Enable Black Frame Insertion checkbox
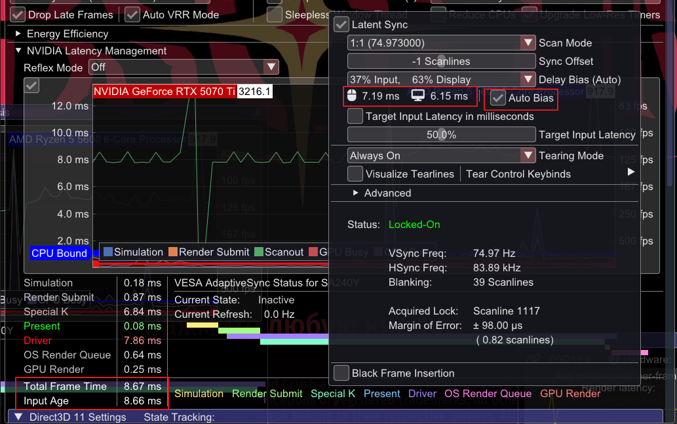The width and height of the screenshot is (677, 424). coord(341,373)
